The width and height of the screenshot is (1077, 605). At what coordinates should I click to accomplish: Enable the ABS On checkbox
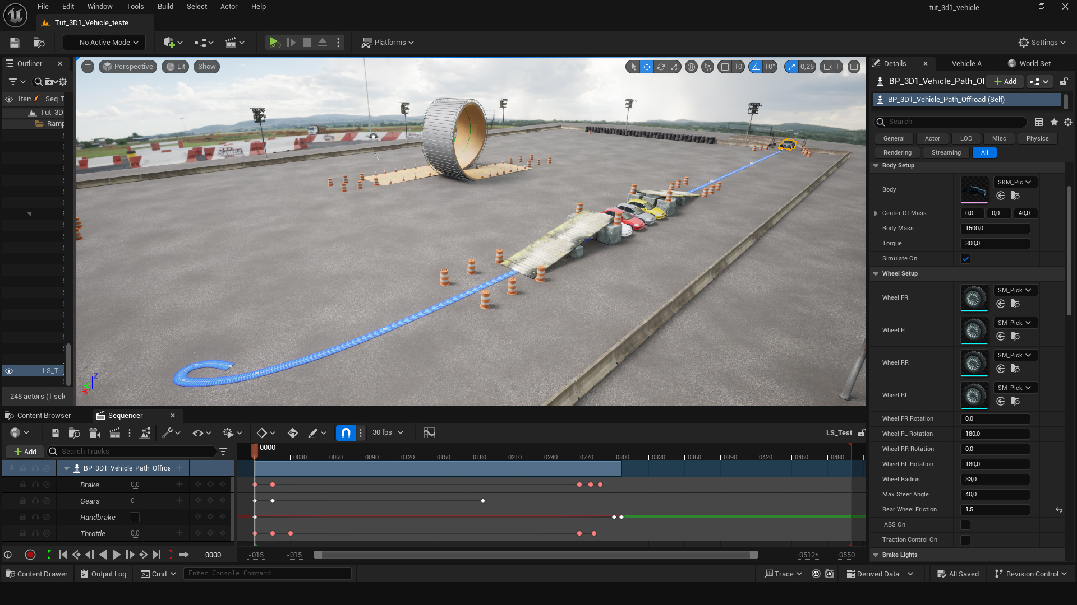coord(965,525)
